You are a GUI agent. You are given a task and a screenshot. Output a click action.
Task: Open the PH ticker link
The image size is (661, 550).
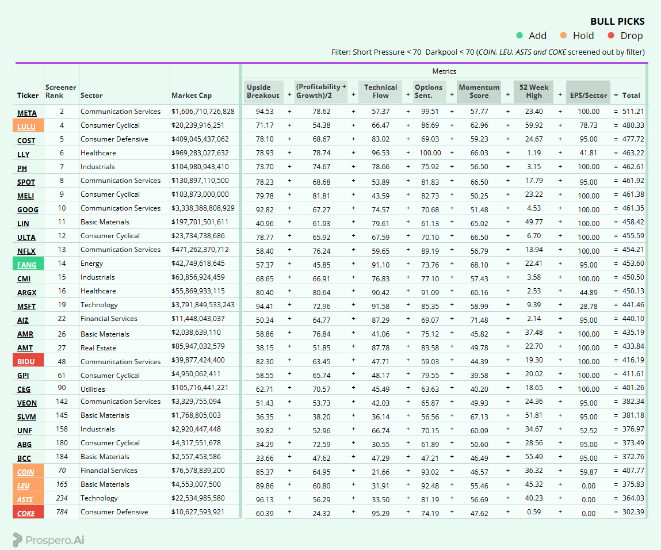tap(22, 168)
